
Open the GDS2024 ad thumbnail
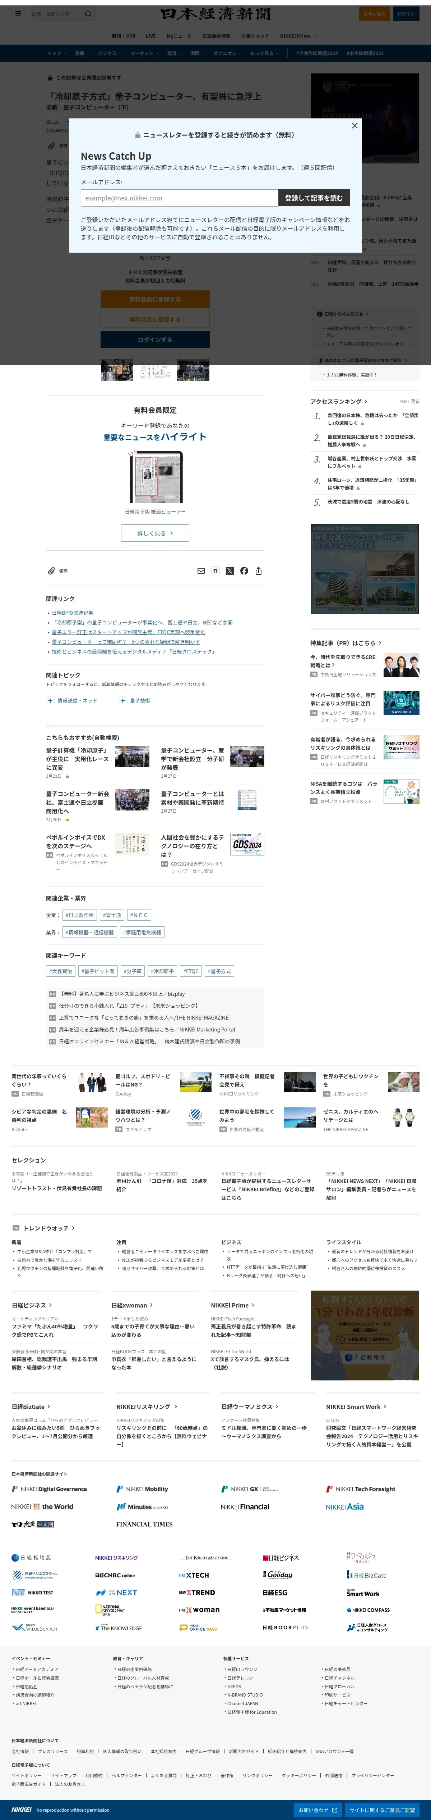(x=247, y=844)
